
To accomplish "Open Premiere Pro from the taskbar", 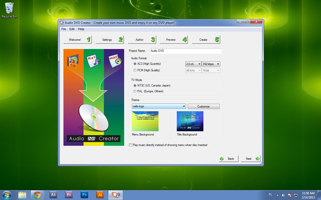I will [68, 195].
